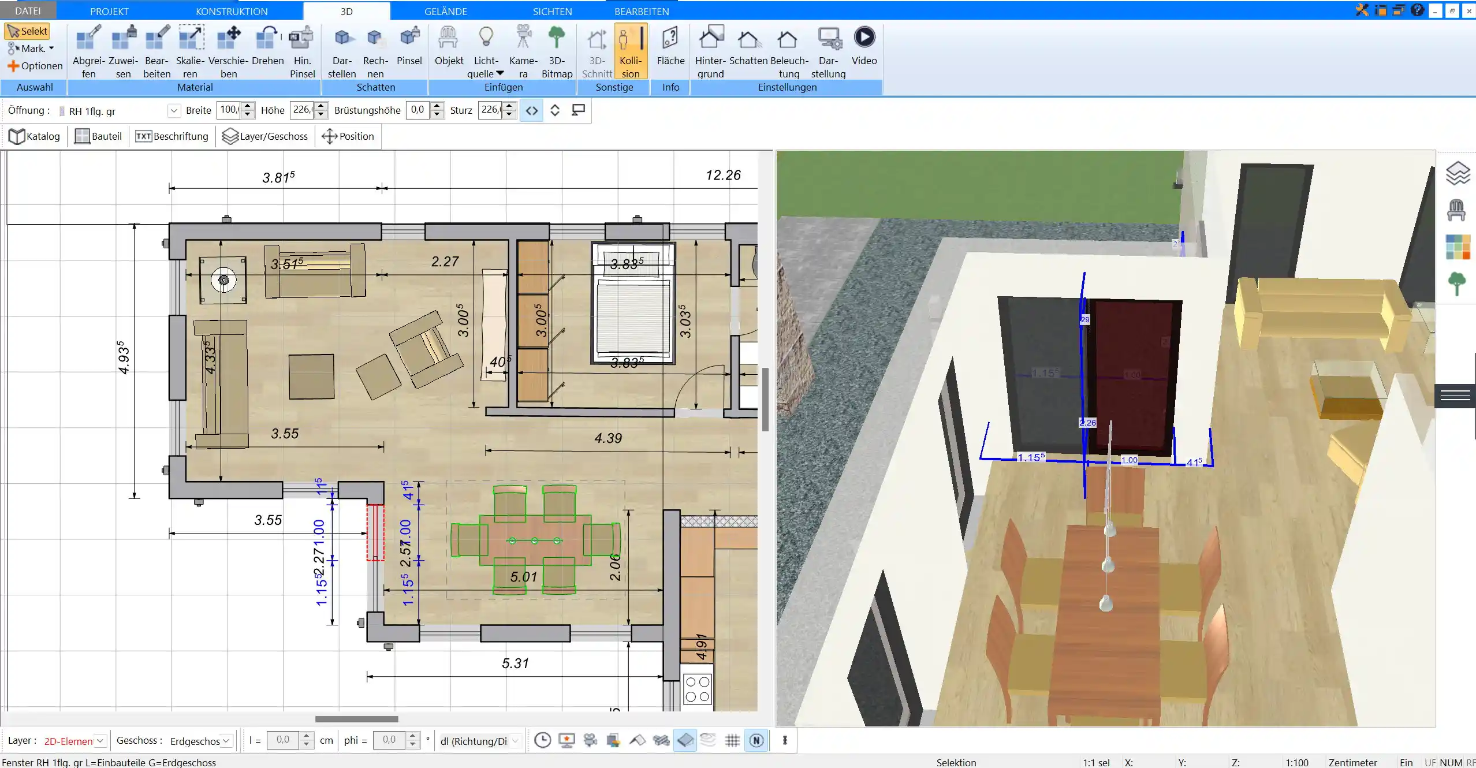This screenshot has width=1476, height=768.
Task: Activate the Skalieren material scale tool
Action: coord(190,51)
